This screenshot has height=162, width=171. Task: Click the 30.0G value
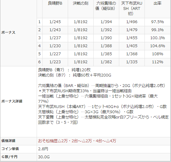tap(44, 157)
